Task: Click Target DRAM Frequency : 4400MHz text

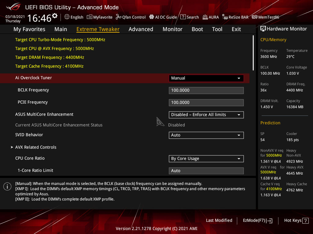Action: [50, 58]
